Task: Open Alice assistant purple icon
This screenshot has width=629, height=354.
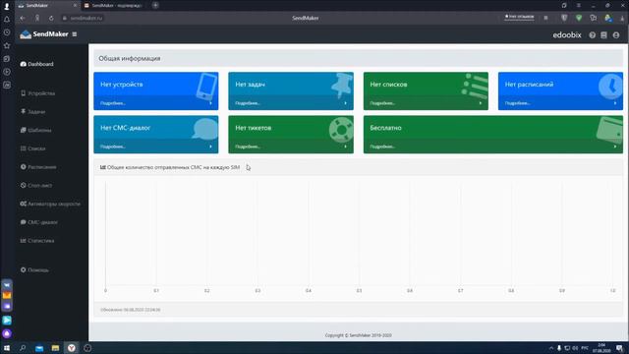Action: tap(7, 333)
